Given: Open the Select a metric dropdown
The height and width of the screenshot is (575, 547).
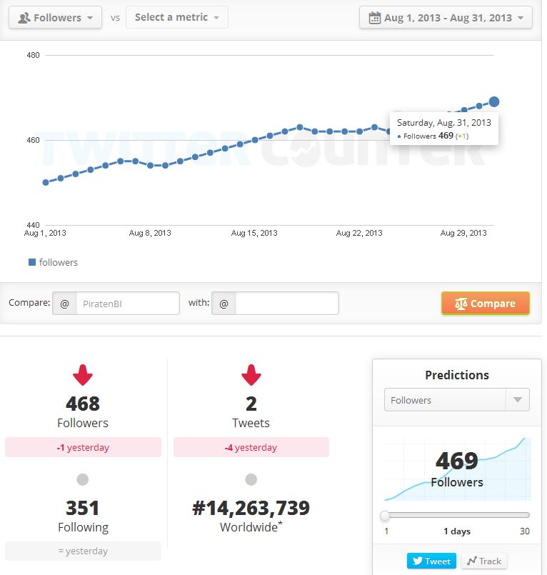Looking at the screenshot, I should pos(176,18).
